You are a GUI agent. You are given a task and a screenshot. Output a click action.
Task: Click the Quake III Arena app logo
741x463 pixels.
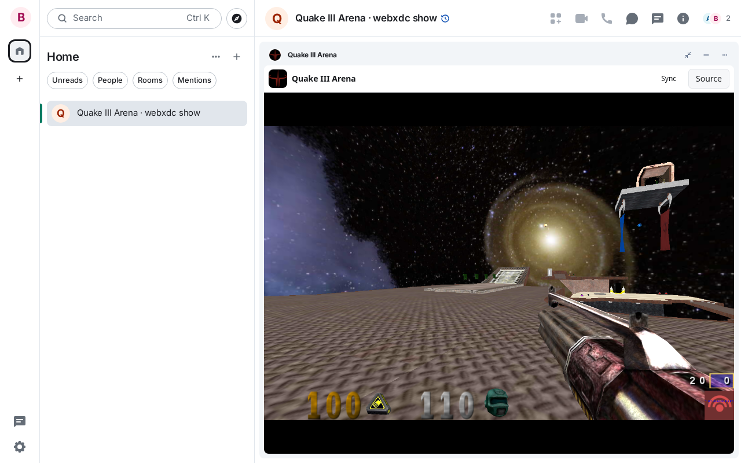point(278,79)
